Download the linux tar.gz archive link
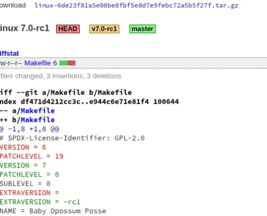The width and height of the screenshot is (267, 216). (136, 5)
